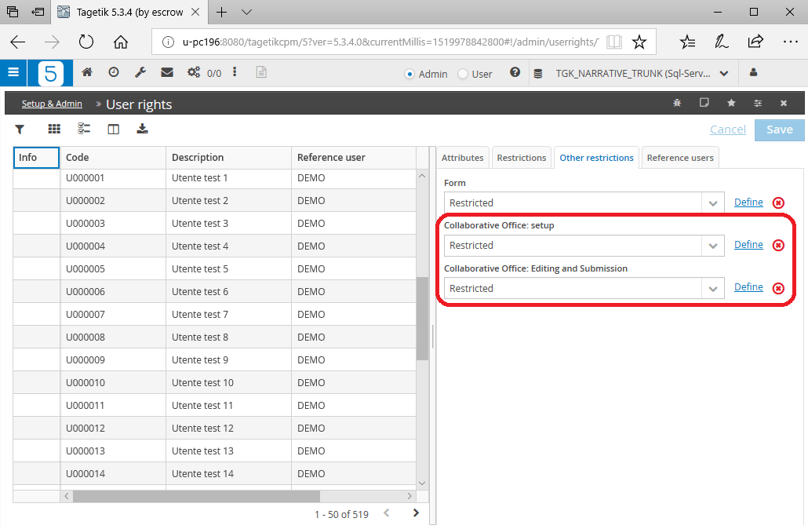Open the grid view icon
Viewport: 808px width, 529px height.
click(54, 129)
